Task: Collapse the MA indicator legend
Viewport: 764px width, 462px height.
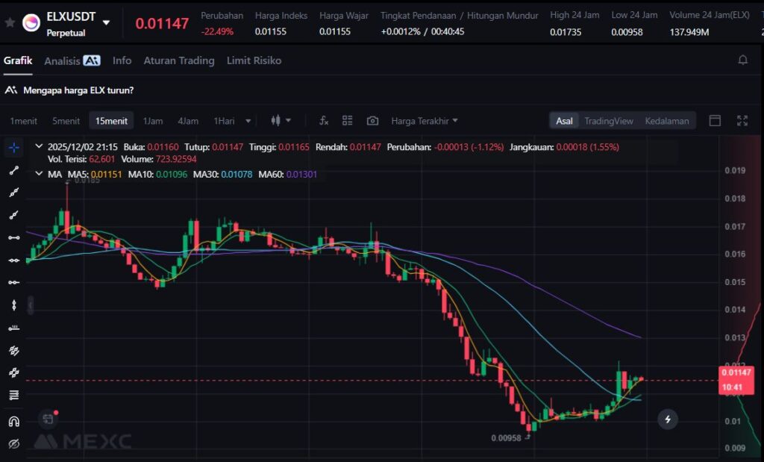Action: [x=39, y=174]
